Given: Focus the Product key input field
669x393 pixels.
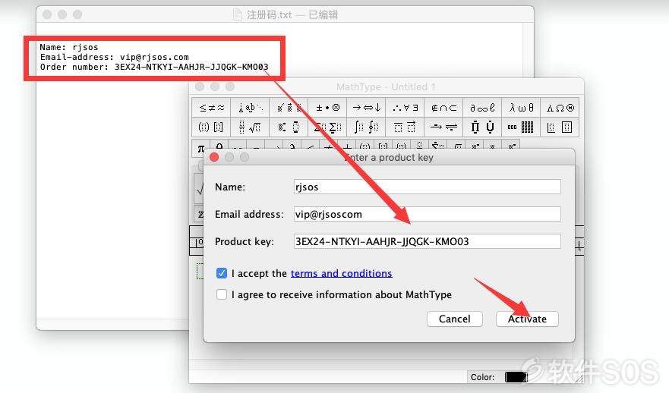Looking at the screenshot, I should [x=427, y=241].
